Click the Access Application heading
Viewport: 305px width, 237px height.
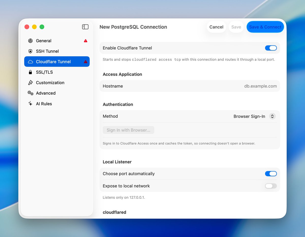122,74
